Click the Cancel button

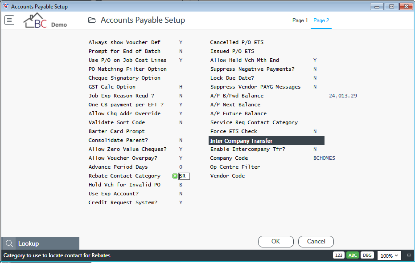pos(316,241)
